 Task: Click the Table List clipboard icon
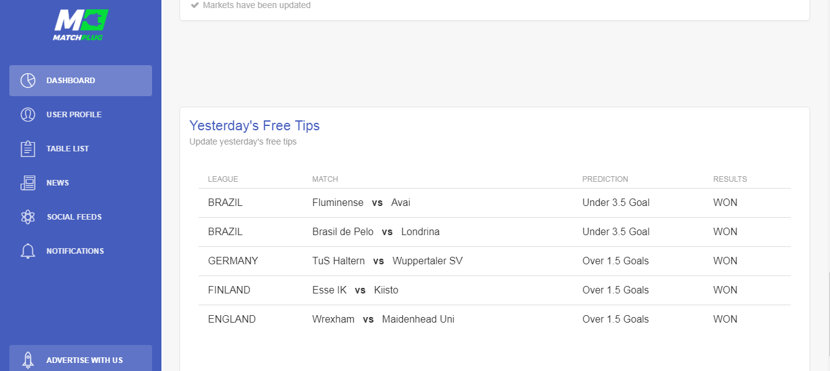point(28,149)
